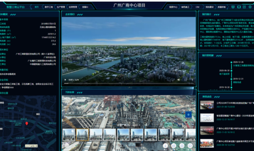Go to the 视频中心 tab
This screenshot has width=254, height=151.
pyautogui.click(x=173, y=7)
